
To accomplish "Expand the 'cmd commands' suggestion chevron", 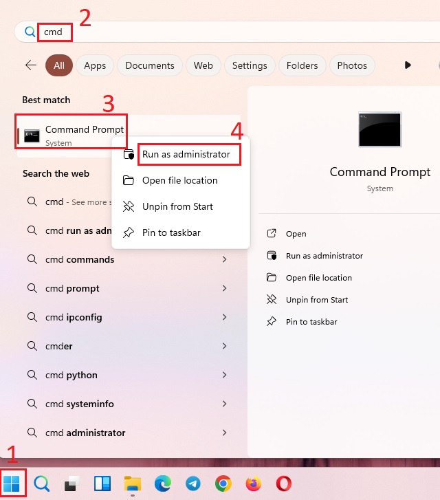I will pyautogui.click(x=224, y=259).
